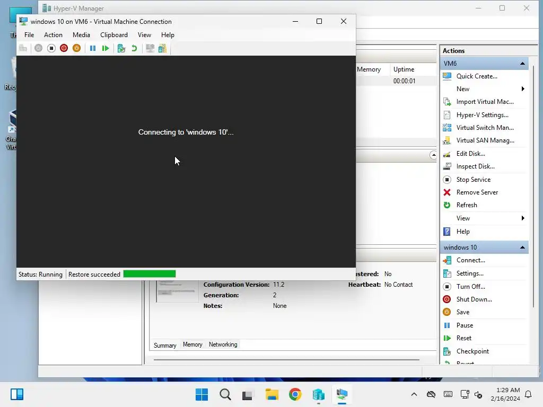This screenshot has width=543, height=407.
Task: Collapse the VM6 actions section
Action: [x=522, y=64]
